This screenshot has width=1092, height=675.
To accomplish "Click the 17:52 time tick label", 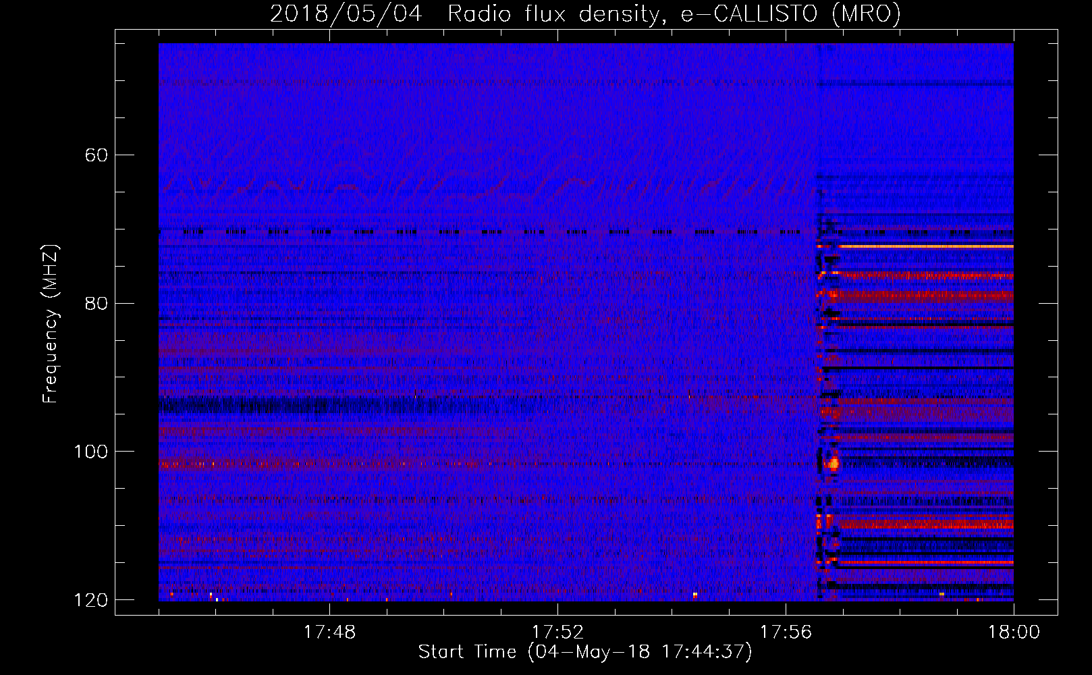I will [x=557, y=632].
